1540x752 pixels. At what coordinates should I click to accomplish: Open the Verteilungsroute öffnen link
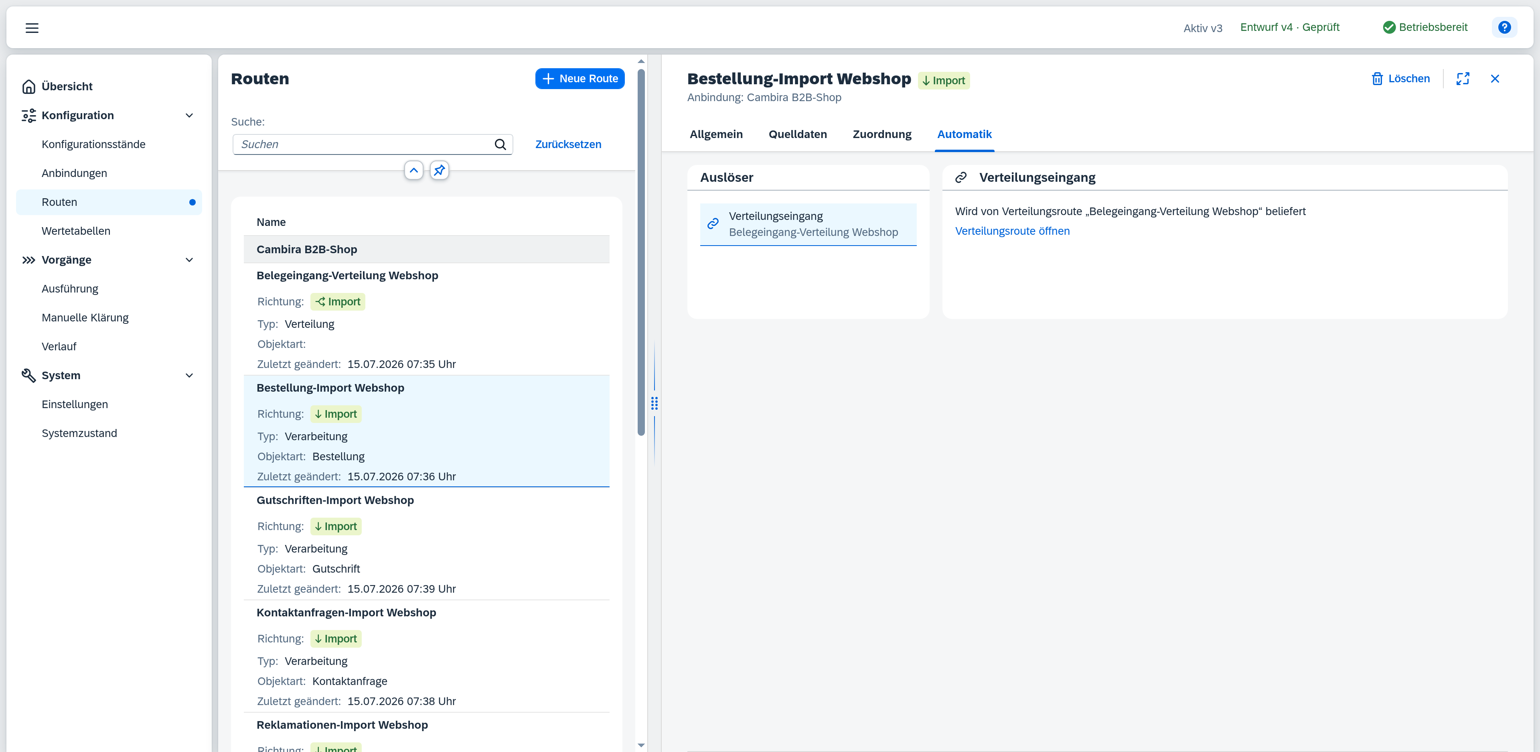pyautogui.click(x=1012, y=232)
